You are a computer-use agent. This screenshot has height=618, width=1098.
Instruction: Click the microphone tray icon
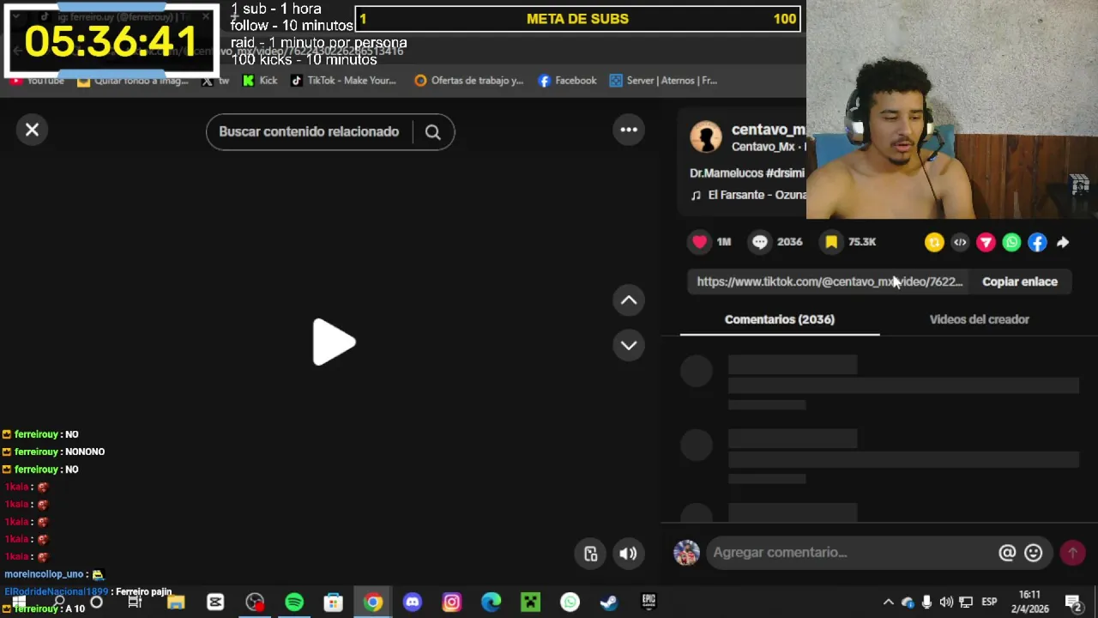point(926,602)
